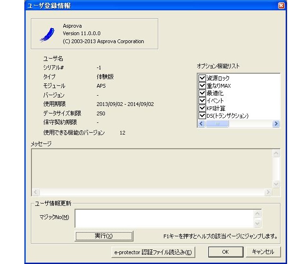This screenshot has height=264, width=288.
Task: Click the option list's left scroll arrow
Action: click(x=201, y=124)
